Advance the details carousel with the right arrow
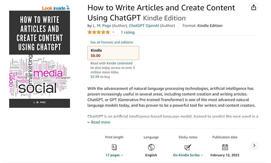This screenshot has height=163, width=271. (x=254, y=145)
